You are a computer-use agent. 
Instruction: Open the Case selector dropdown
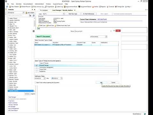(x=64, y=14)
